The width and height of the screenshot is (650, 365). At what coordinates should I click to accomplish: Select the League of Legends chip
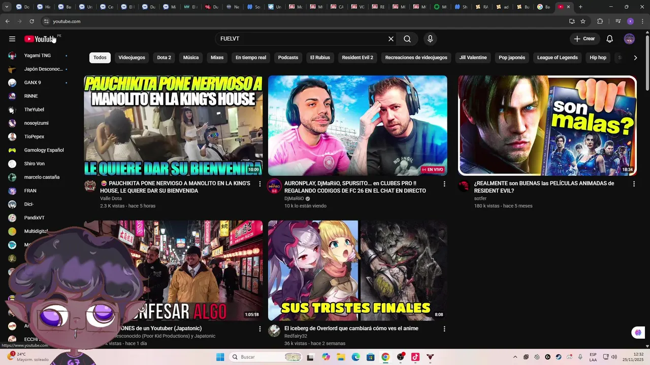coord(558,58)
